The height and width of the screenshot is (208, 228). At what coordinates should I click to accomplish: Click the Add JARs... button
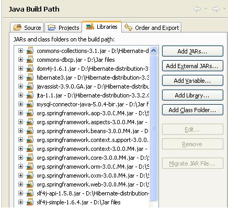192,51
